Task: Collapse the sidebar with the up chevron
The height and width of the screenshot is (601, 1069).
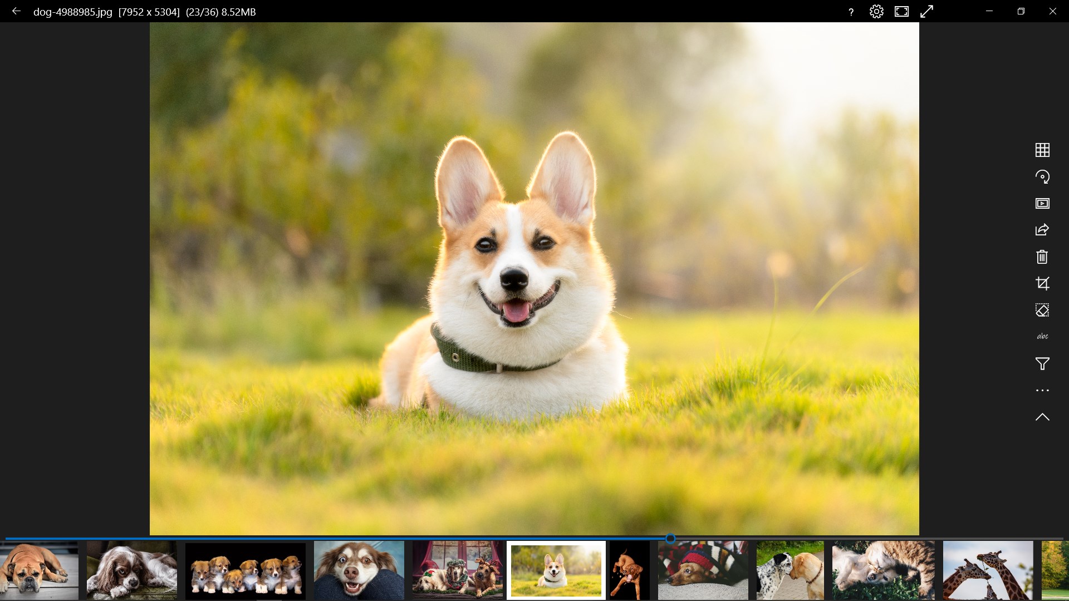Action: point(1042,417)
